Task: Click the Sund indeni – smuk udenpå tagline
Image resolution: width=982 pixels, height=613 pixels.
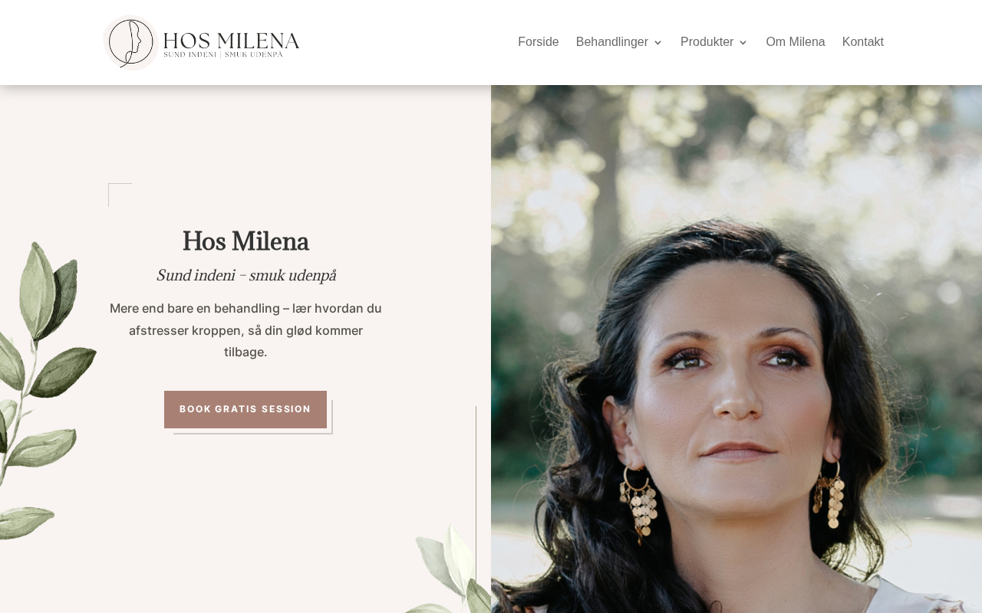Action: click(x=245, y=275)
